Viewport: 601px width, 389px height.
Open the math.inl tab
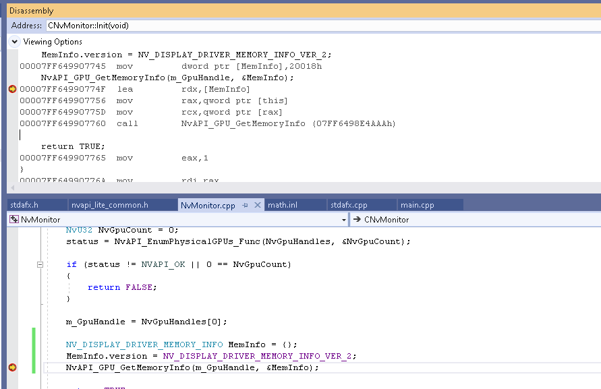click(x=283, y=205)
